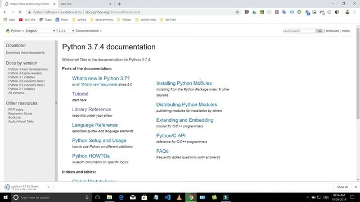Click the Documentation breadcrumb link
This screenshot has width=360, height=202.
[88, 31]
